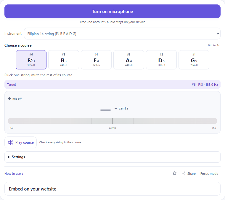This screenshot has height=200, width=225.
Task: Select course #6 F♯3
Action: pos(31,60)
